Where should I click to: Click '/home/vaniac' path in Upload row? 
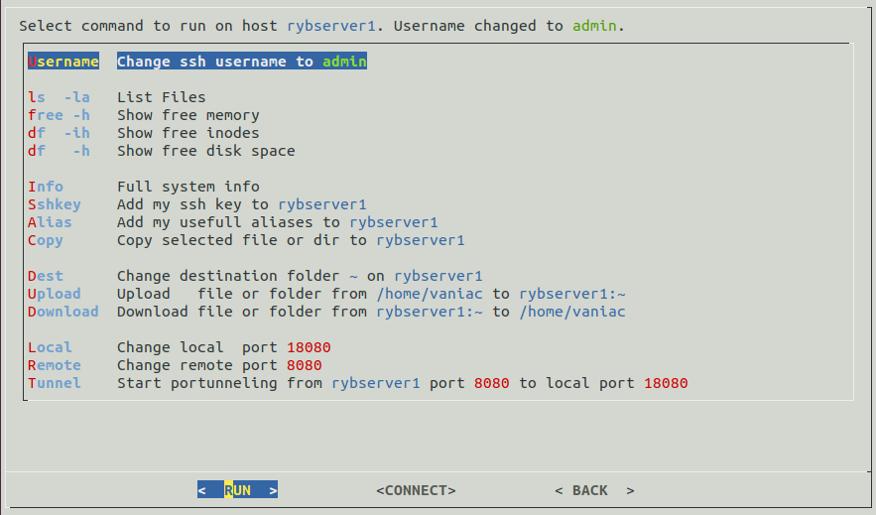pyautogui.click(x=430, y=294)
